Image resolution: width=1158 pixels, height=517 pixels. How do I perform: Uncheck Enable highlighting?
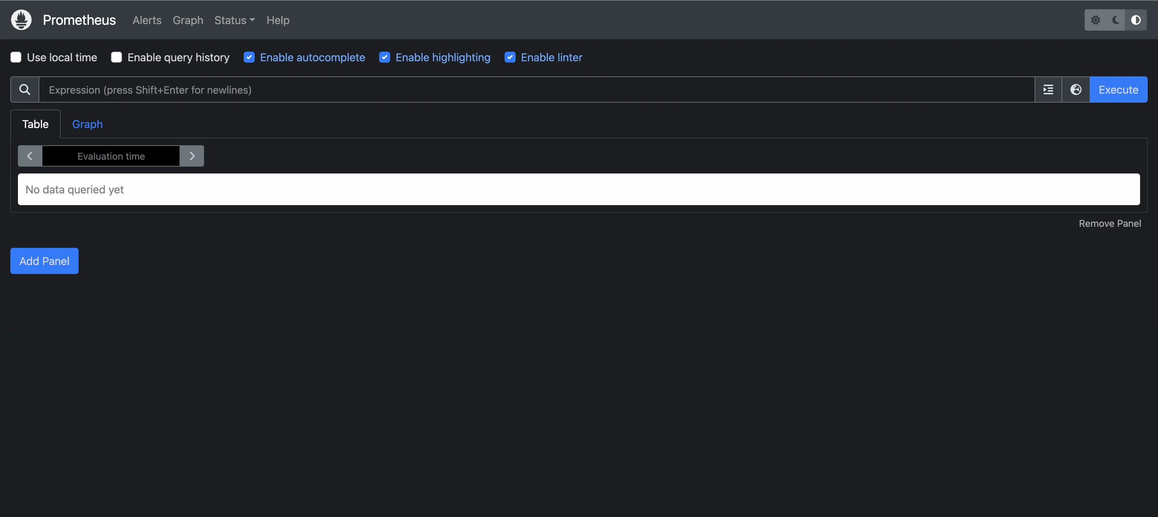click(384, 57)
